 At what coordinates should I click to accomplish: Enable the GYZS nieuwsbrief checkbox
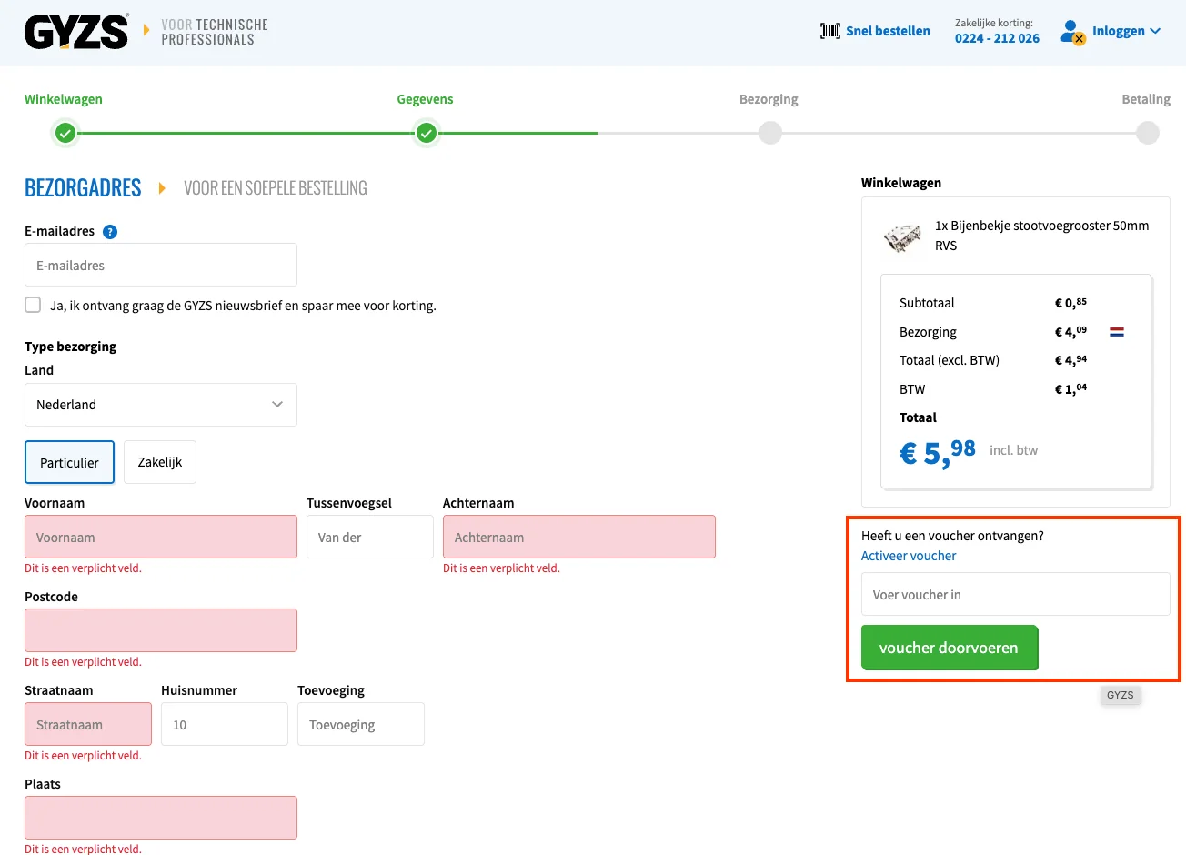tap(32, 305)
